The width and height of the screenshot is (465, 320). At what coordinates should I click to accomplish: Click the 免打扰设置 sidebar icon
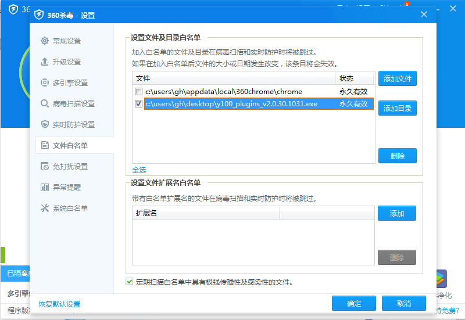point(45,166)
